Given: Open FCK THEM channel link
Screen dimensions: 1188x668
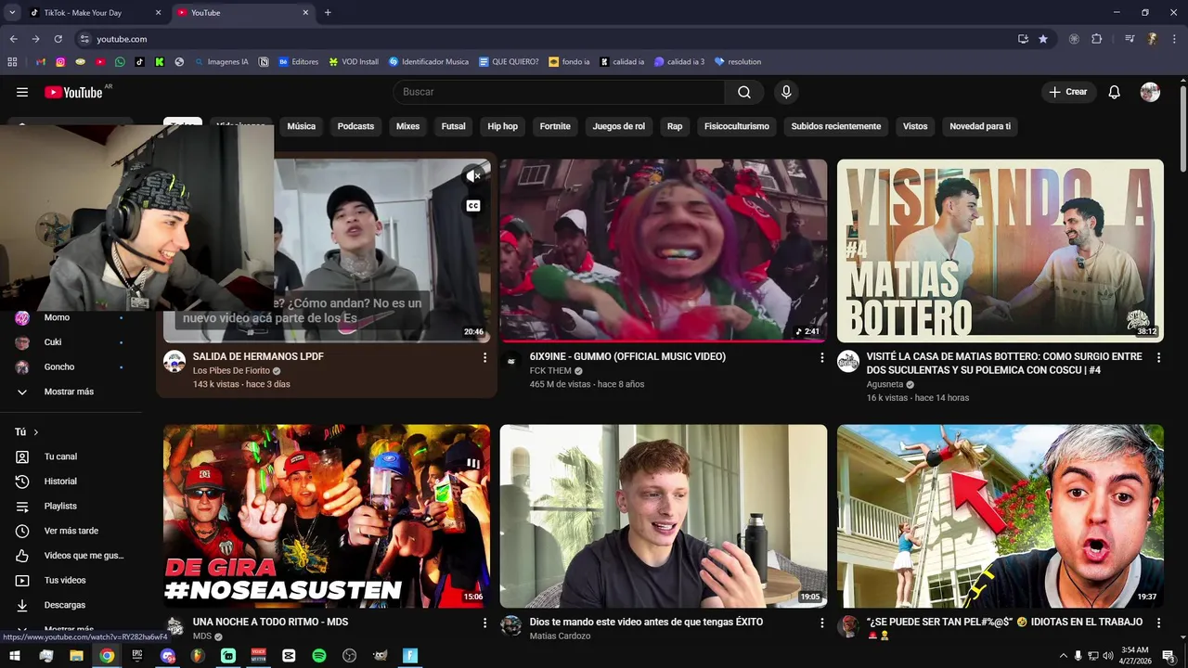Looking at the screenshot, I should (x=550, y=371).
